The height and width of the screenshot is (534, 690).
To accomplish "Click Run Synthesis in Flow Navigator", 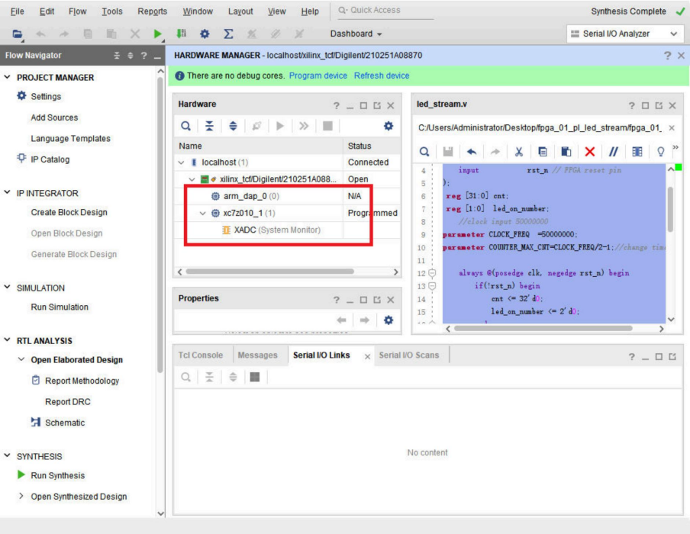I will [58, 475].
